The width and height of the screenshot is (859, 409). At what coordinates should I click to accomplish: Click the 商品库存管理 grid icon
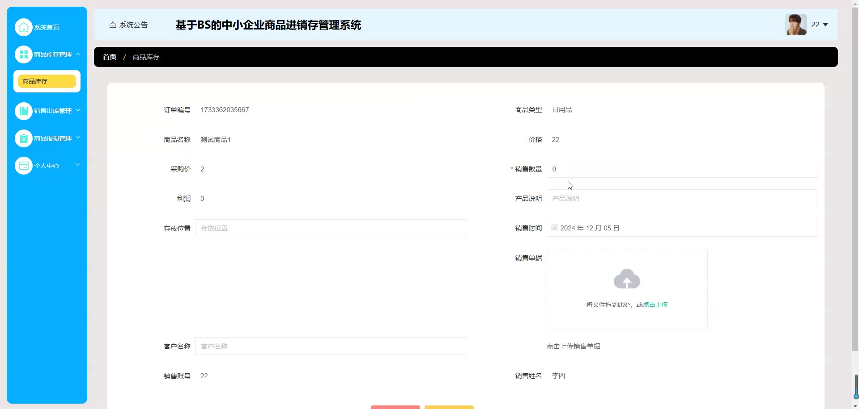point(24,54)
